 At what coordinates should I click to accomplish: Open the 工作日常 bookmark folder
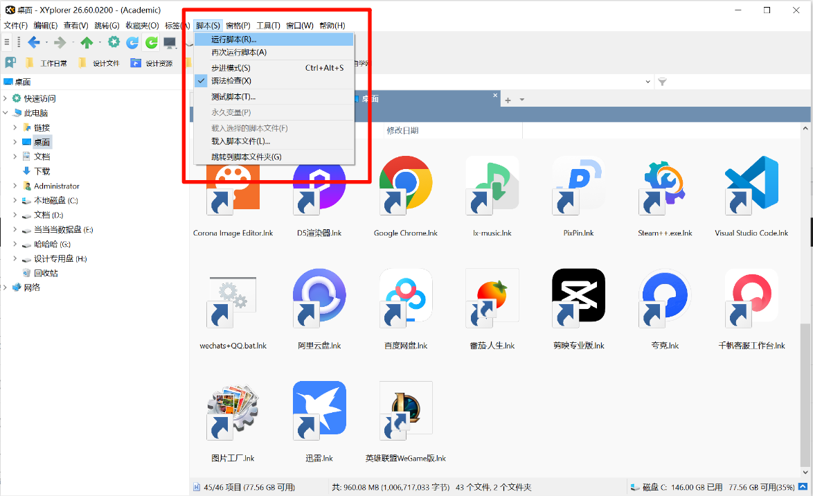(46, 63)
